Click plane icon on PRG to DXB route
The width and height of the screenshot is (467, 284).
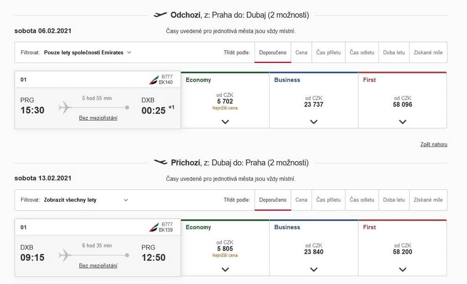tap(65, 108)
